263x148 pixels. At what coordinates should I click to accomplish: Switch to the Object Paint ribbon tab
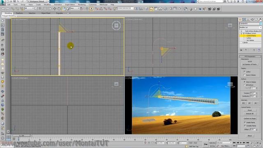point(46,13)
